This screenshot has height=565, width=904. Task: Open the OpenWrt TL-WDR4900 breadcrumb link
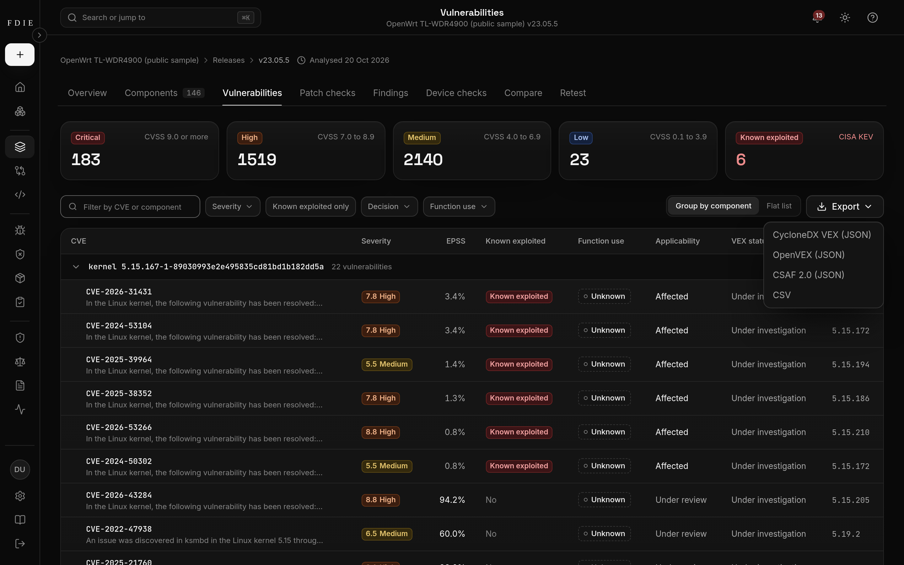coord(129,60)
